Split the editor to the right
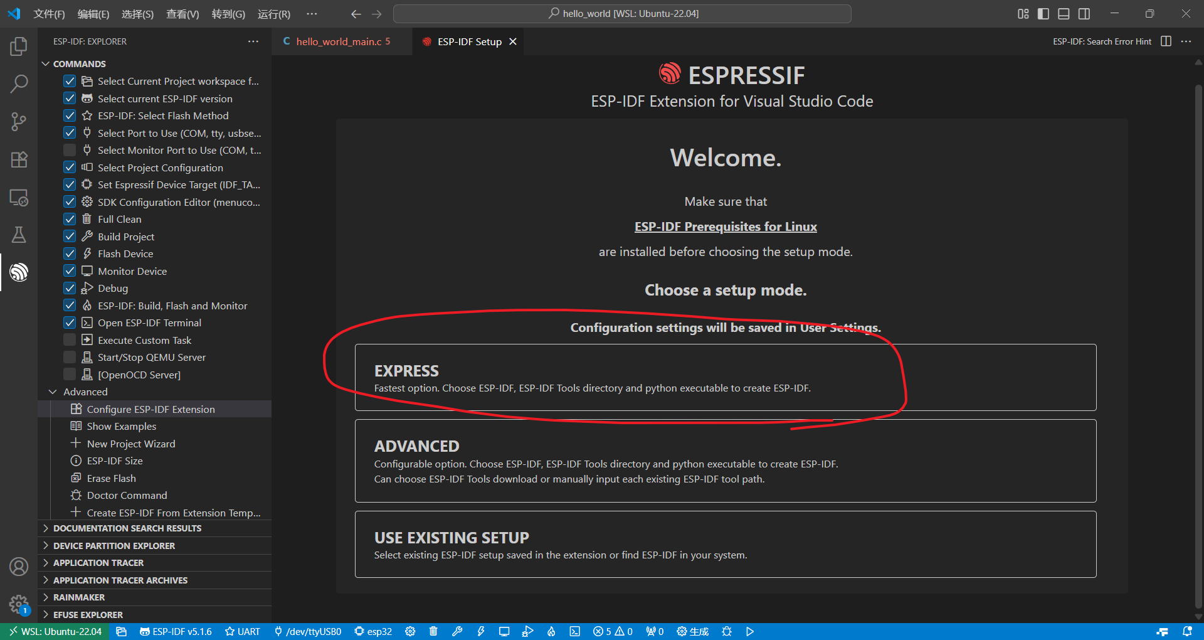The image size is (1204, 640). click(x=1166, y=41)
